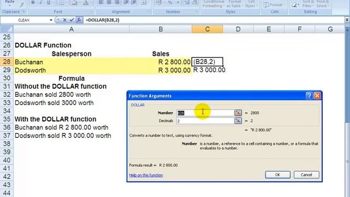
Task: Toggle Italic formatting in the Font group
Action: pyautogui.click(x=40, y=3)
